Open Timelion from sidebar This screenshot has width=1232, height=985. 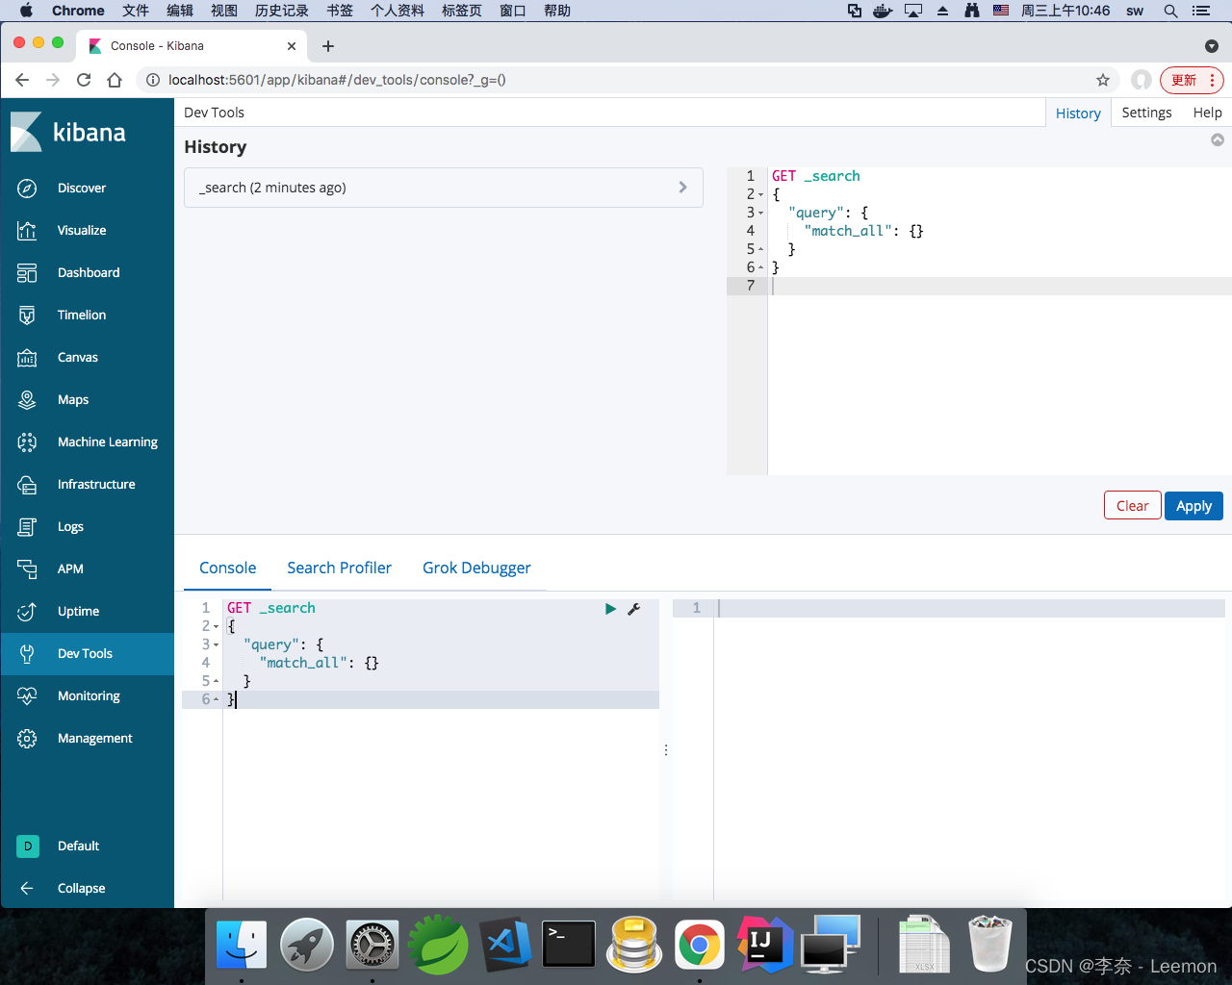click(82, 315)
